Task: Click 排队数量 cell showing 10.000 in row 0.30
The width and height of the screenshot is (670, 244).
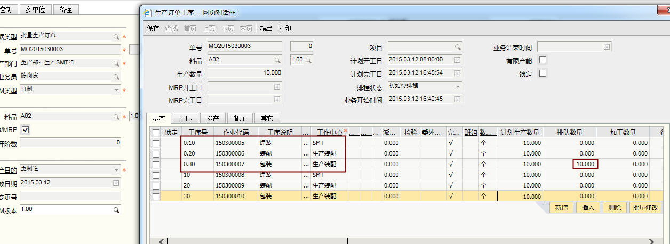Action: pos(585,164)
